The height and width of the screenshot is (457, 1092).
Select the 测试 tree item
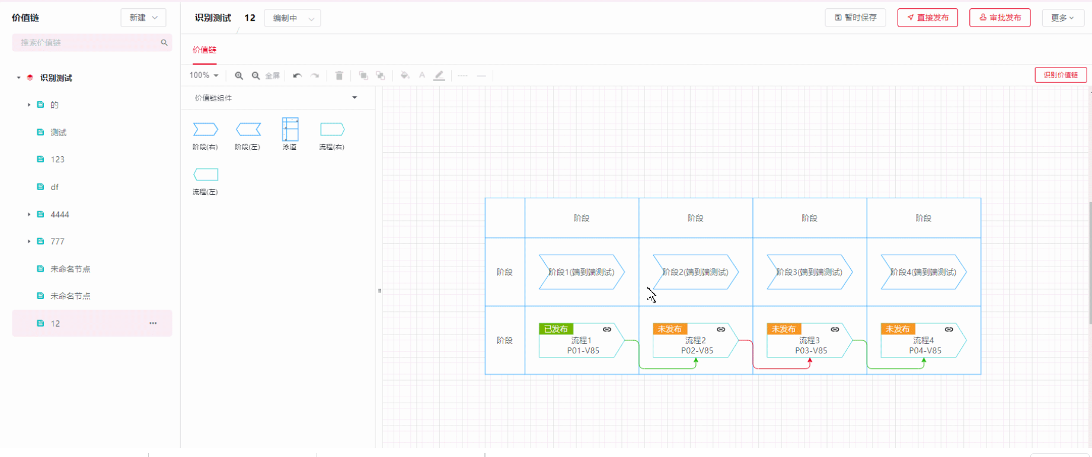pos(58,133)
